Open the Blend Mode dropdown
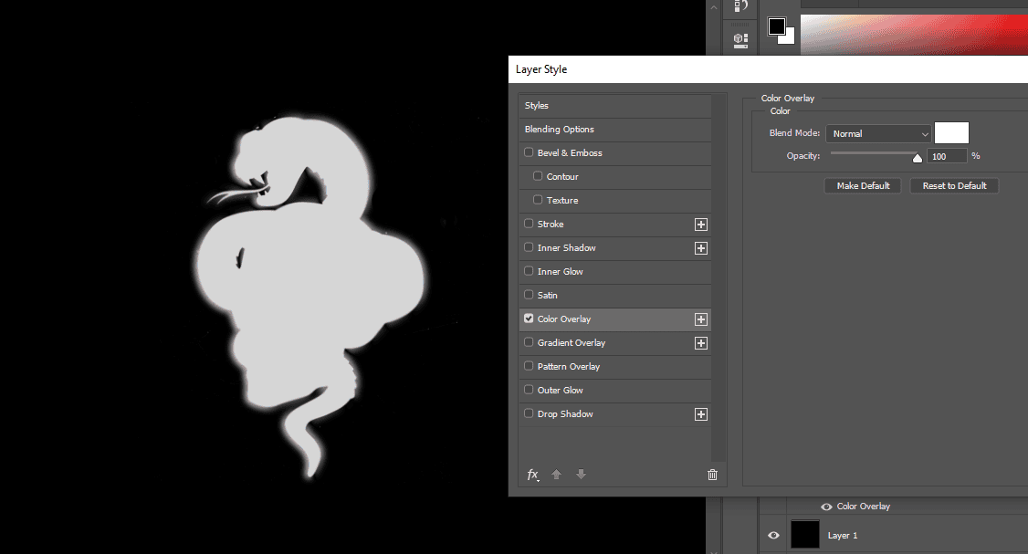1028x554 pixels. pyautogui.click(x=878, y=134)
